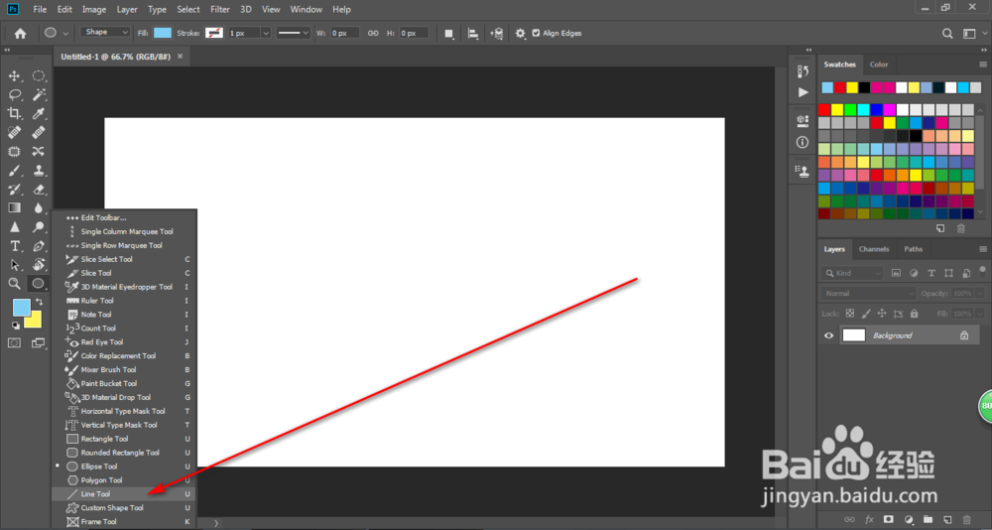Select the Elliptical Marquee tool
The image size is (992, 530).
pos(39,76)
